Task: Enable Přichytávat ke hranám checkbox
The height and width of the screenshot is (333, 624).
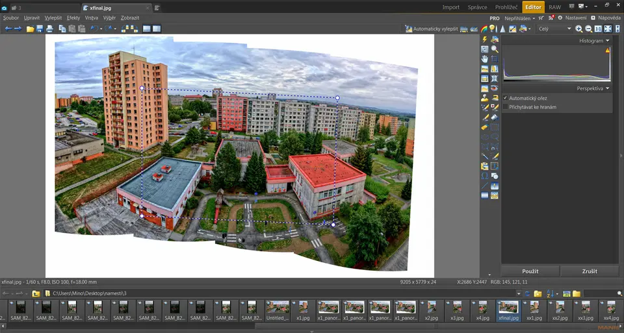Action: tap(506, 106)
